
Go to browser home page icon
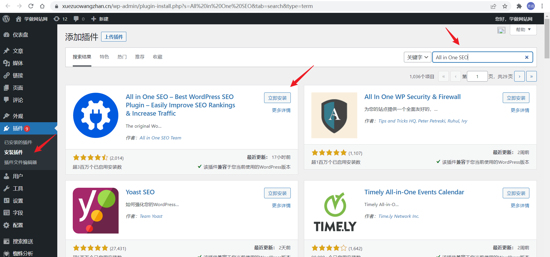tap(42, 6)
